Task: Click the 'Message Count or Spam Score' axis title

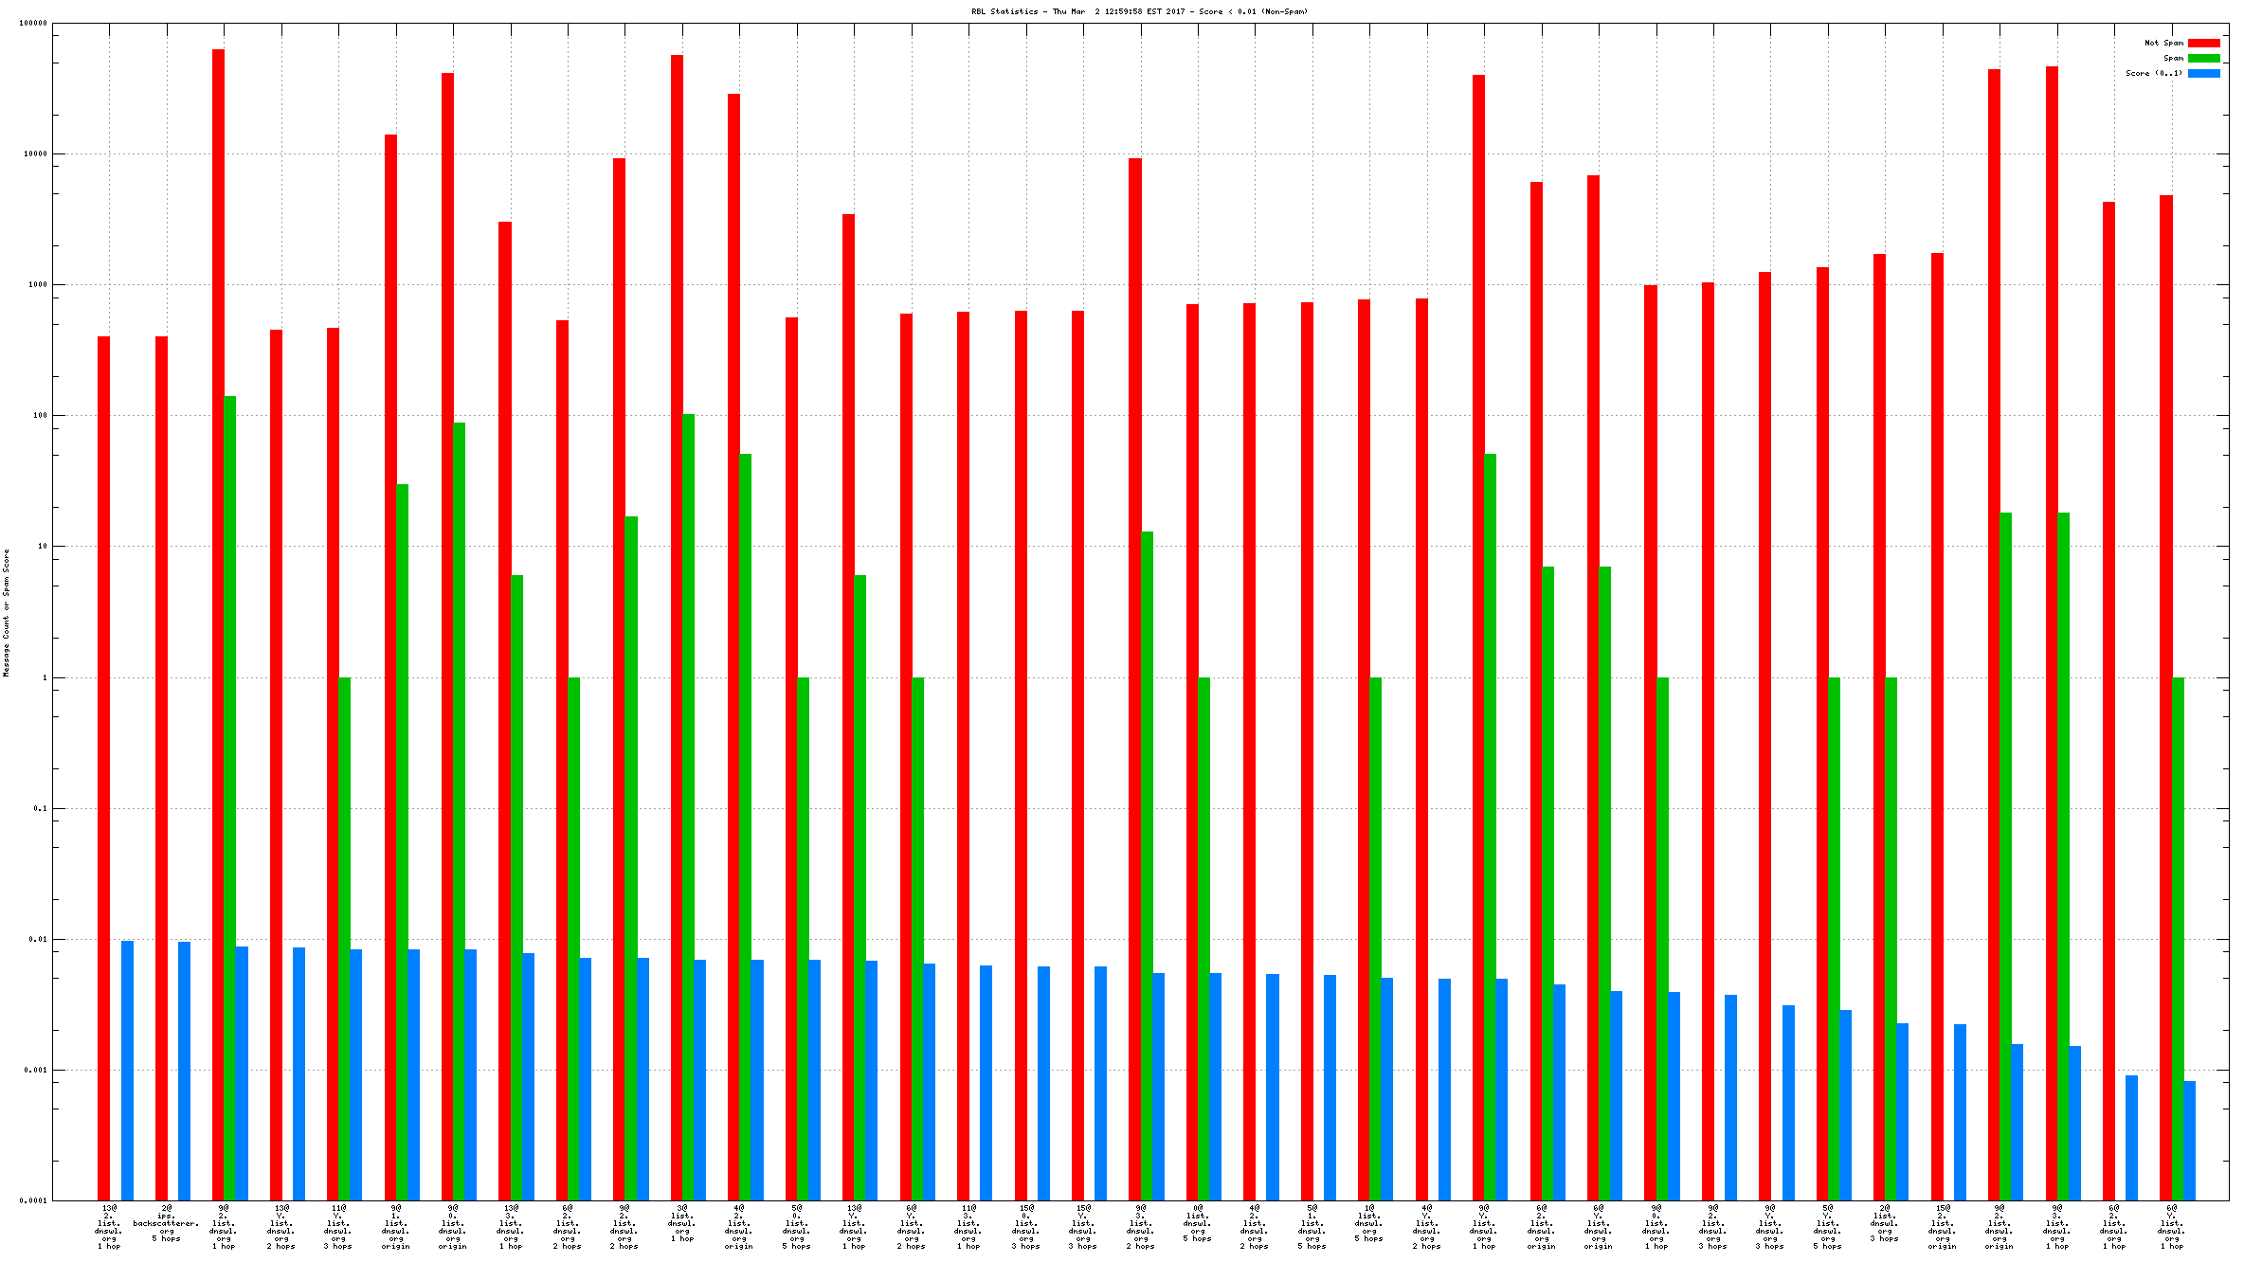Action: (6, 613)
